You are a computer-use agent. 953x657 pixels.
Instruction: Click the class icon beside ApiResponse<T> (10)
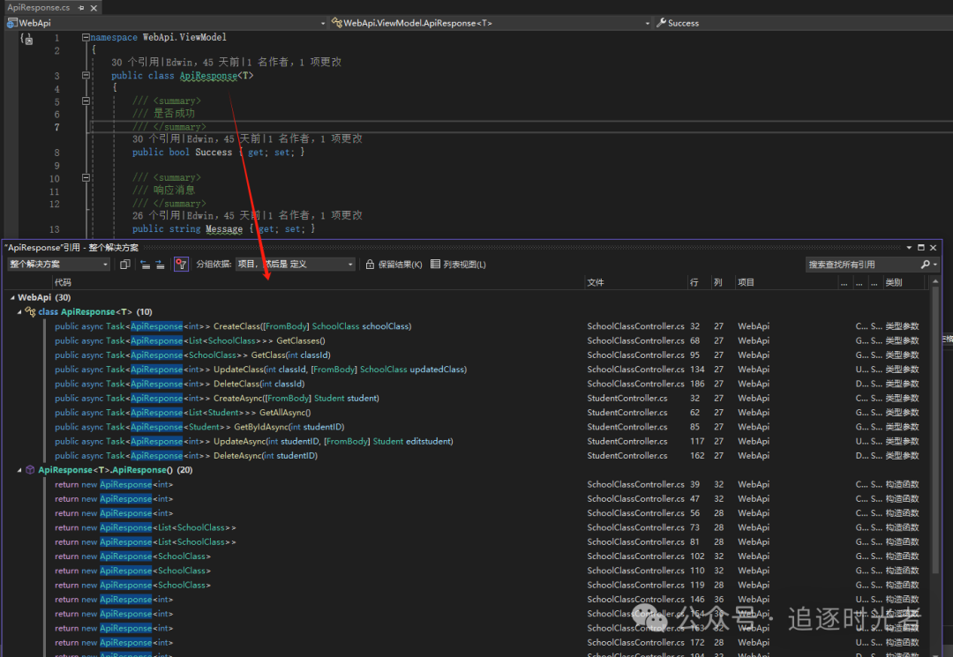[30, 311]
